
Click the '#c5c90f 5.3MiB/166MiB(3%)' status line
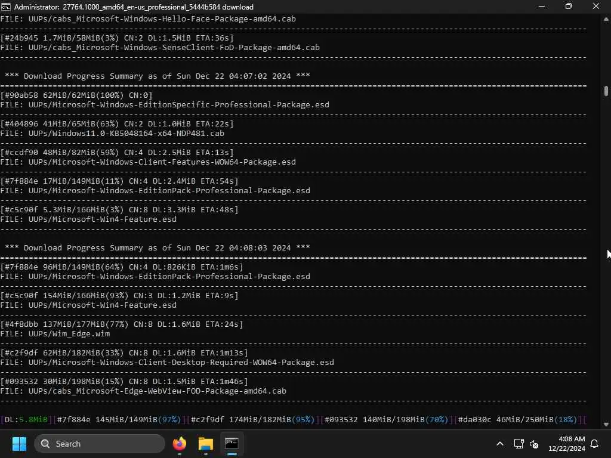click(x=119, y=209)
